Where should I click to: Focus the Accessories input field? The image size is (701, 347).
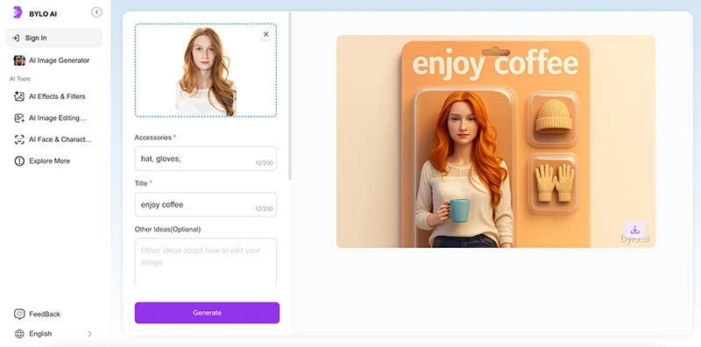[206, 159]
